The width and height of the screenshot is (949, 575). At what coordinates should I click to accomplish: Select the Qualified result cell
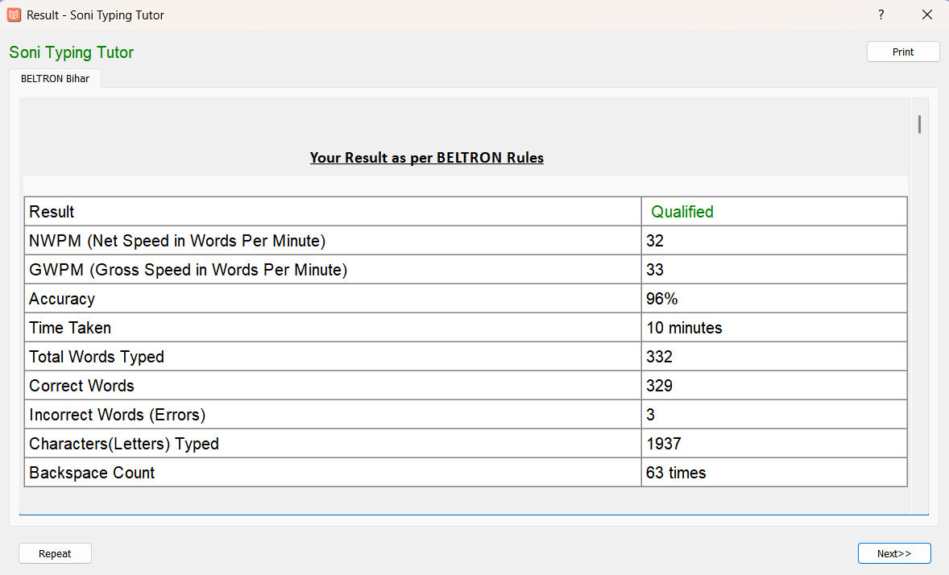(774, 212)
